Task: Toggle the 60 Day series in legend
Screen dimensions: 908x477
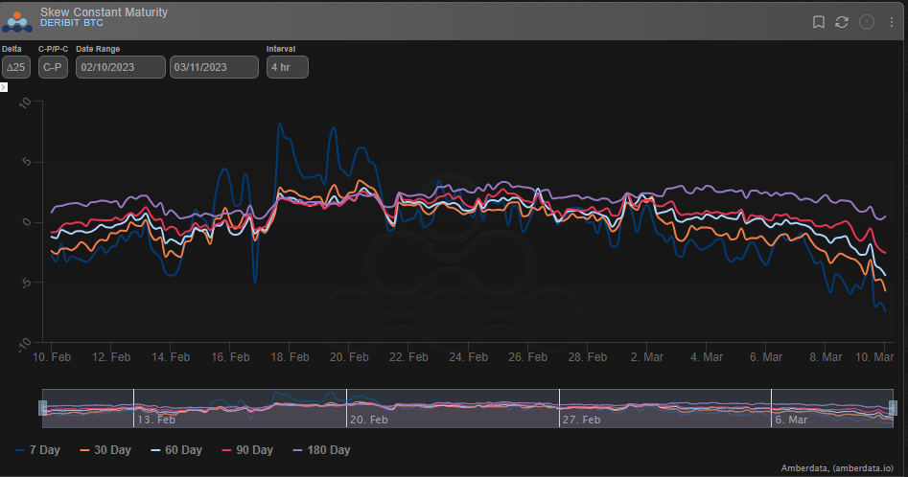Action: (176, 450)
